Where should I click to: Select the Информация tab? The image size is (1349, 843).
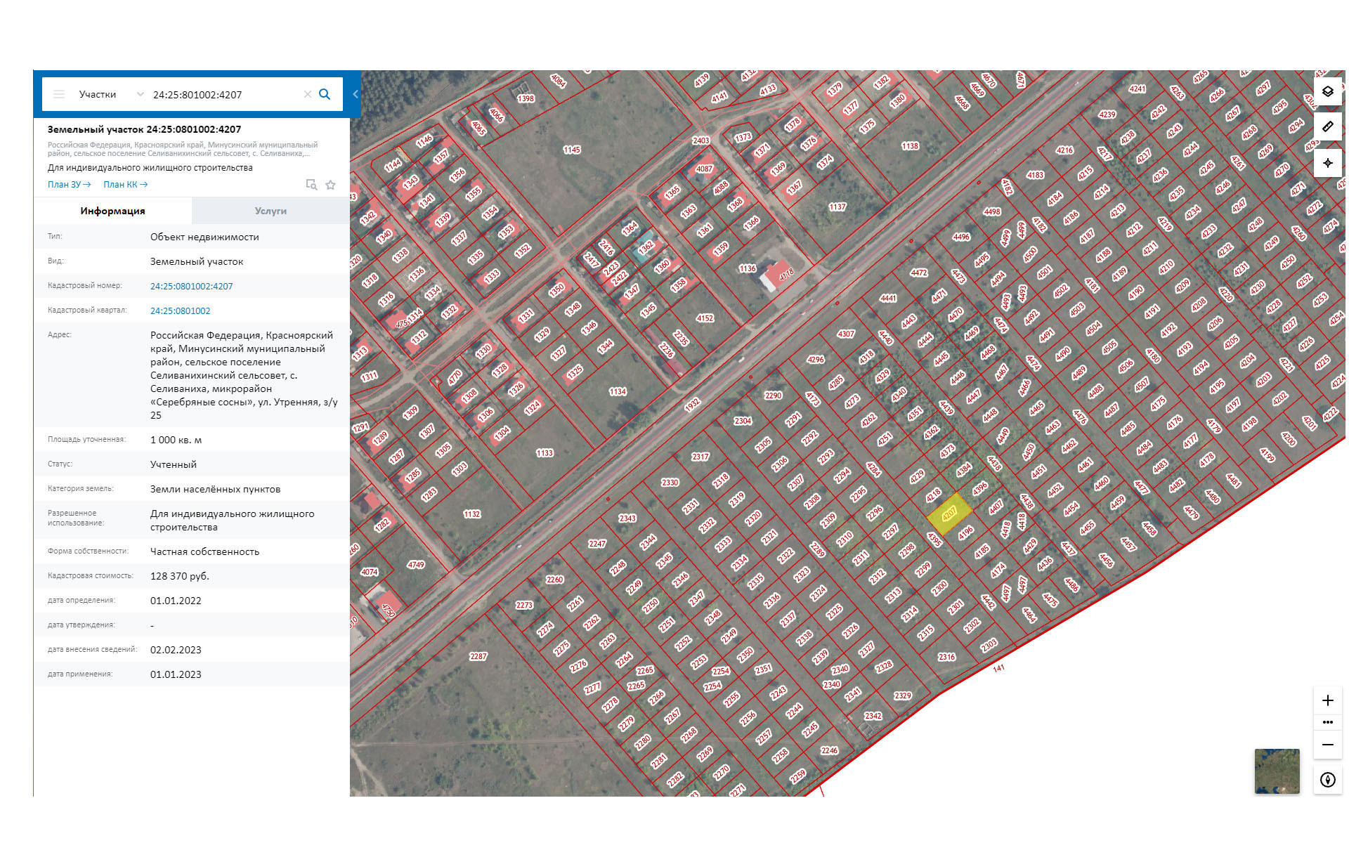[x=112, y=211]
